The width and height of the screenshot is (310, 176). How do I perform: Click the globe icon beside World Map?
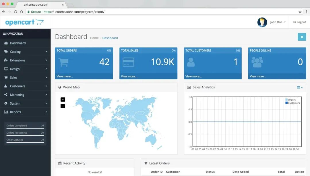[x=60, y=87]
